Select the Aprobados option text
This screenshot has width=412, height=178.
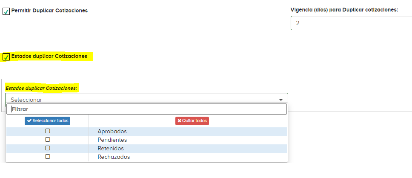[x=112, y=131]
